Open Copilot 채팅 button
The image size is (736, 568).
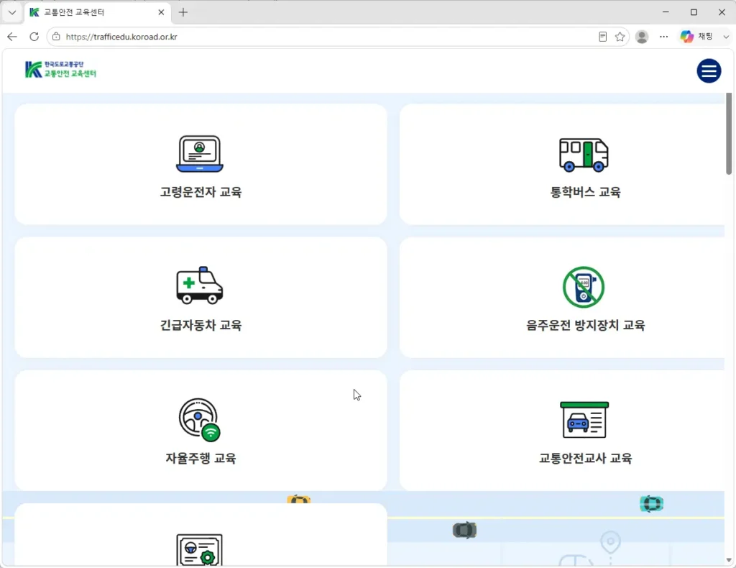[x=697, y=37]
